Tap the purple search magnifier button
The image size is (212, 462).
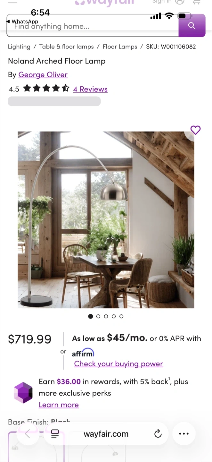click(x=192, y=26)
